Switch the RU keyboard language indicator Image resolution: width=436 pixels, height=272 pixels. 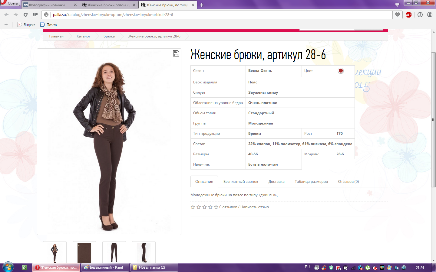pyautogui.click(x=307, y=267)
